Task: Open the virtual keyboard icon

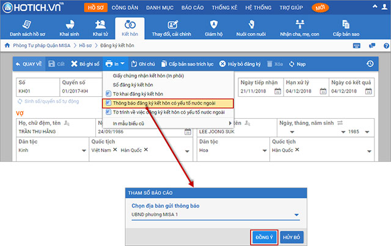Action: coord(357,46)
